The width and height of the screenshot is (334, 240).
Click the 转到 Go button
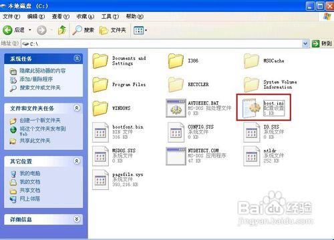click(322, 43)
